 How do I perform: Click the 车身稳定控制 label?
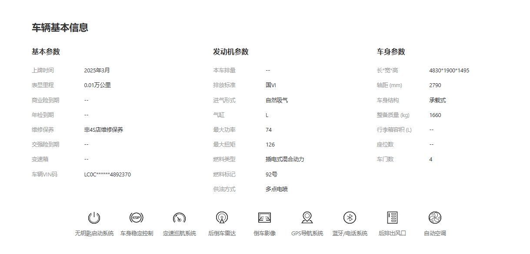point(137,233)
